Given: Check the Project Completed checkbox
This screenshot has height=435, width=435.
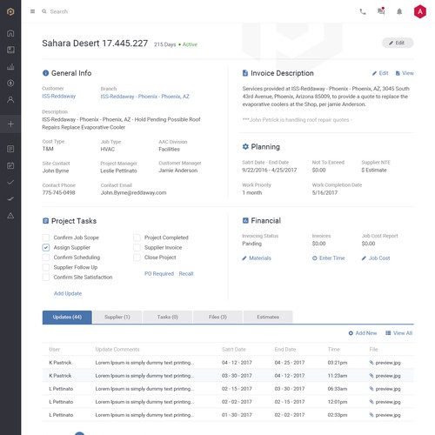Looking at the screenshot, I should pos(137,238).
